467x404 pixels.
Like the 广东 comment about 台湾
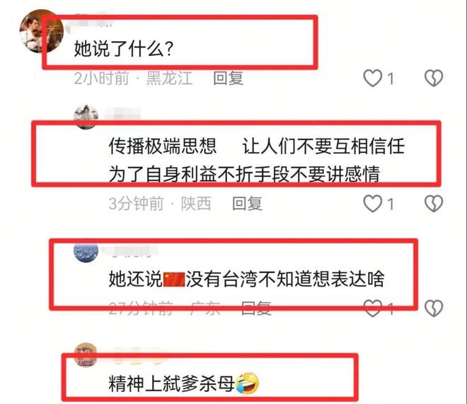(x=373, y=308)
